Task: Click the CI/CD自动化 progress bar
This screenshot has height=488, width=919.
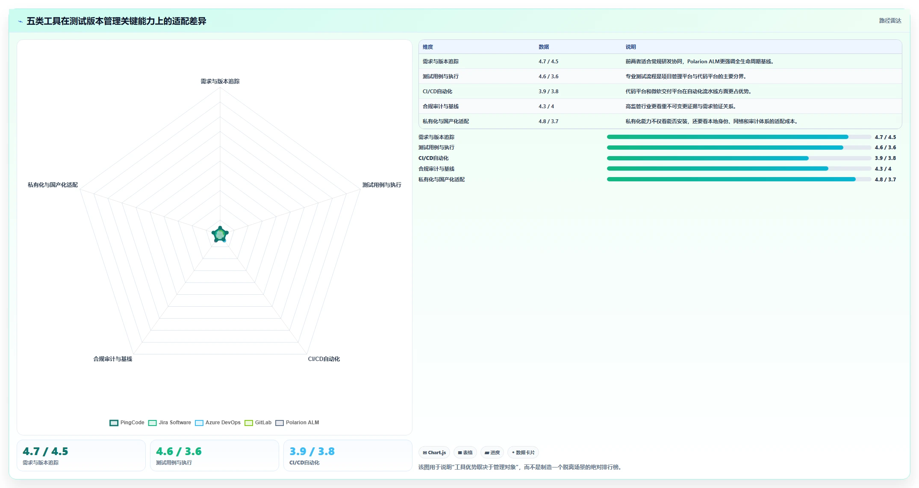Action: coord(739,158)
